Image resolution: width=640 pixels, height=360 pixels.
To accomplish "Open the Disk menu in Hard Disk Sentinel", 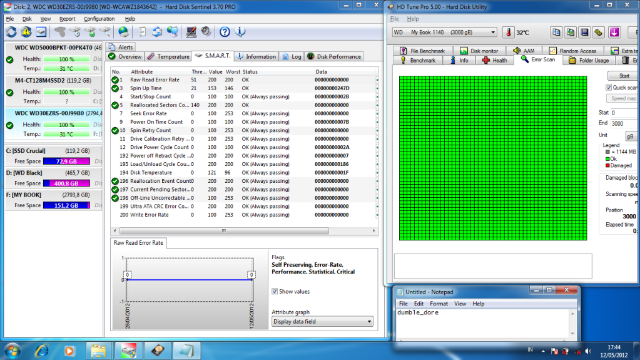I will click(27, 19).
